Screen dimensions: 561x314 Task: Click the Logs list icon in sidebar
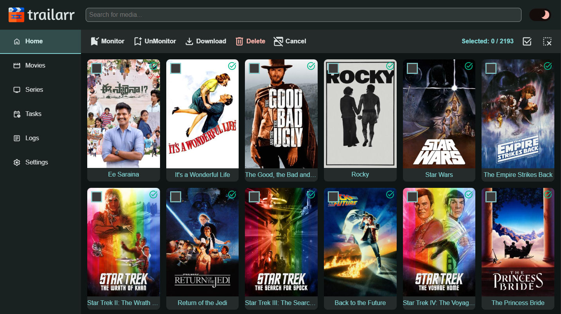tap(17, 138)
